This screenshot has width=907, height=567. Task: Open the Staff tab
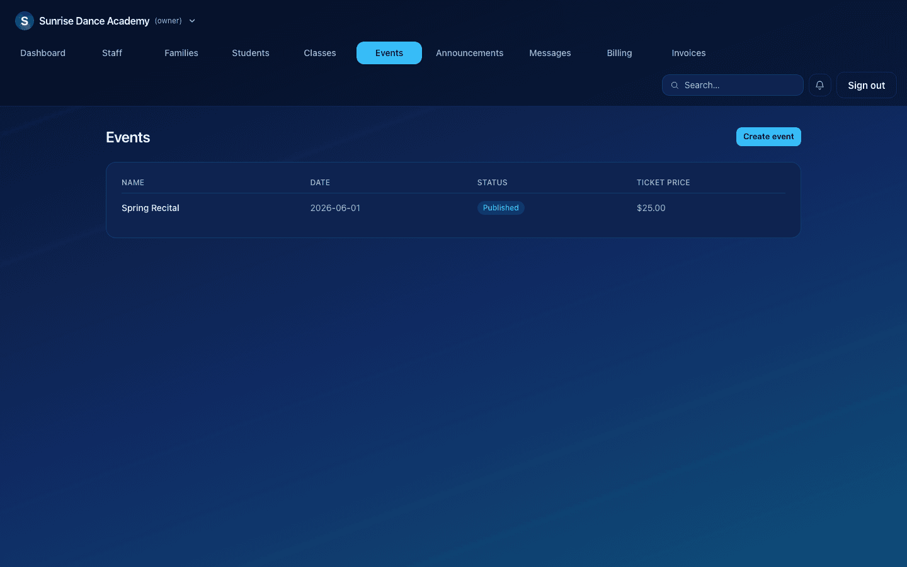112,53
